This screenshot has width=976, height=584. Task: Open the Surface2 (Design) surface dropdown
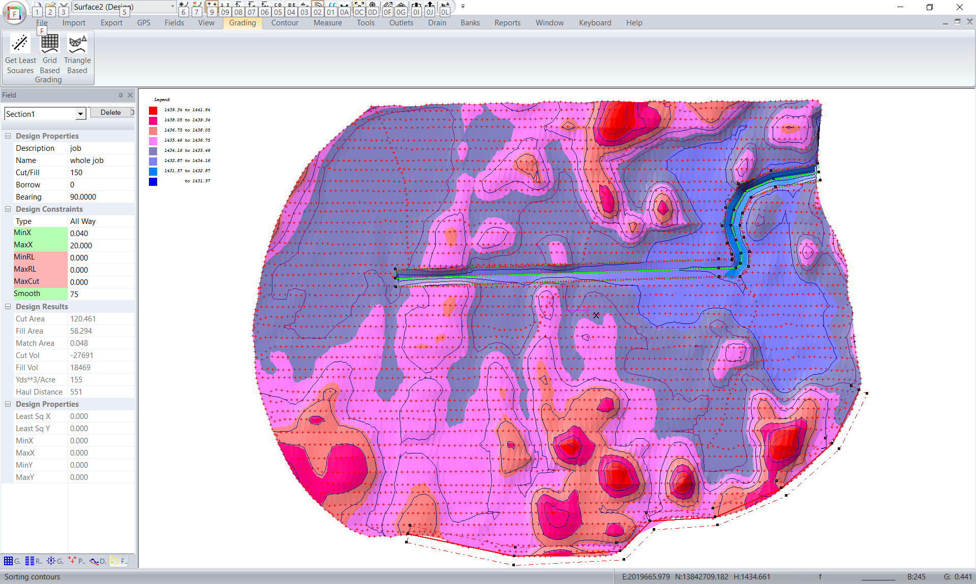point(172,7)
